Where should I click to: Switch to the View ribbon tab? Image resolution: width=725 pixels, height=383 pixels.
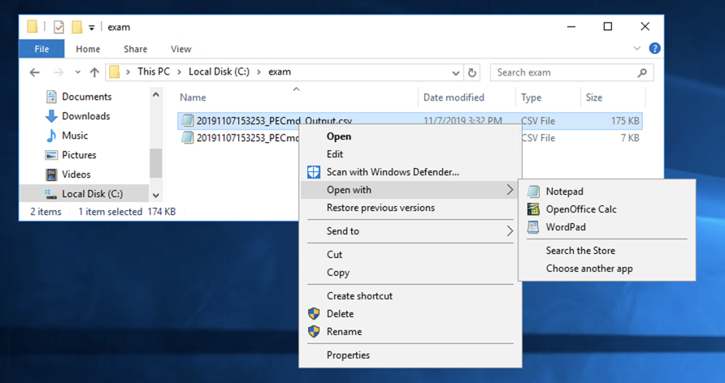coord(180,49)
